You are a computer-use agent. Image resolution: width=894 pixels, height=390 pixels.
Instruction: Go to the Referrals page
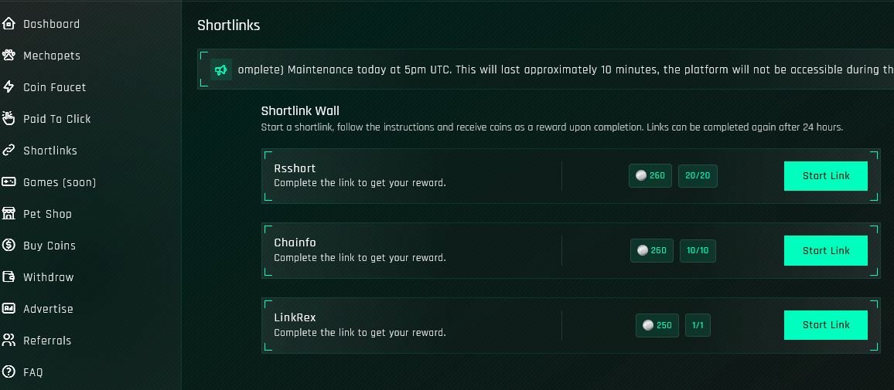(x=47, y=341)
